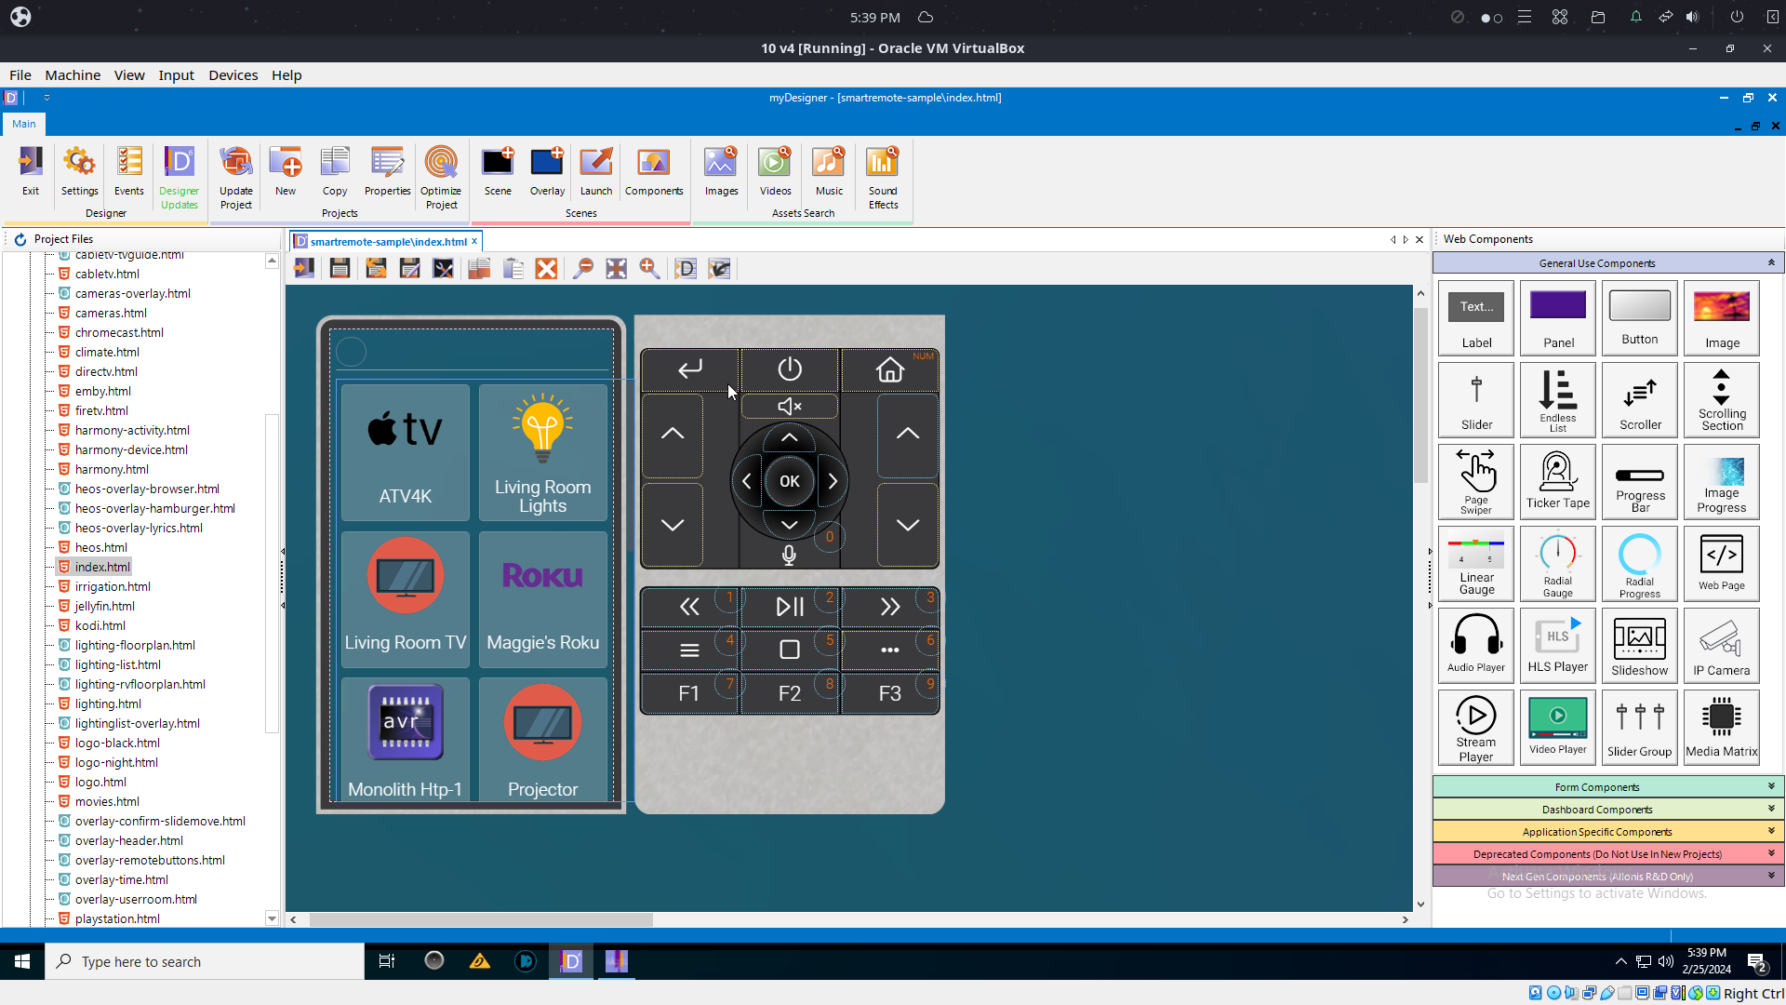This screenshot has height=1005, width=1786.
Task: Fit scene to window with the arrows icon
Action: point(616,269)
